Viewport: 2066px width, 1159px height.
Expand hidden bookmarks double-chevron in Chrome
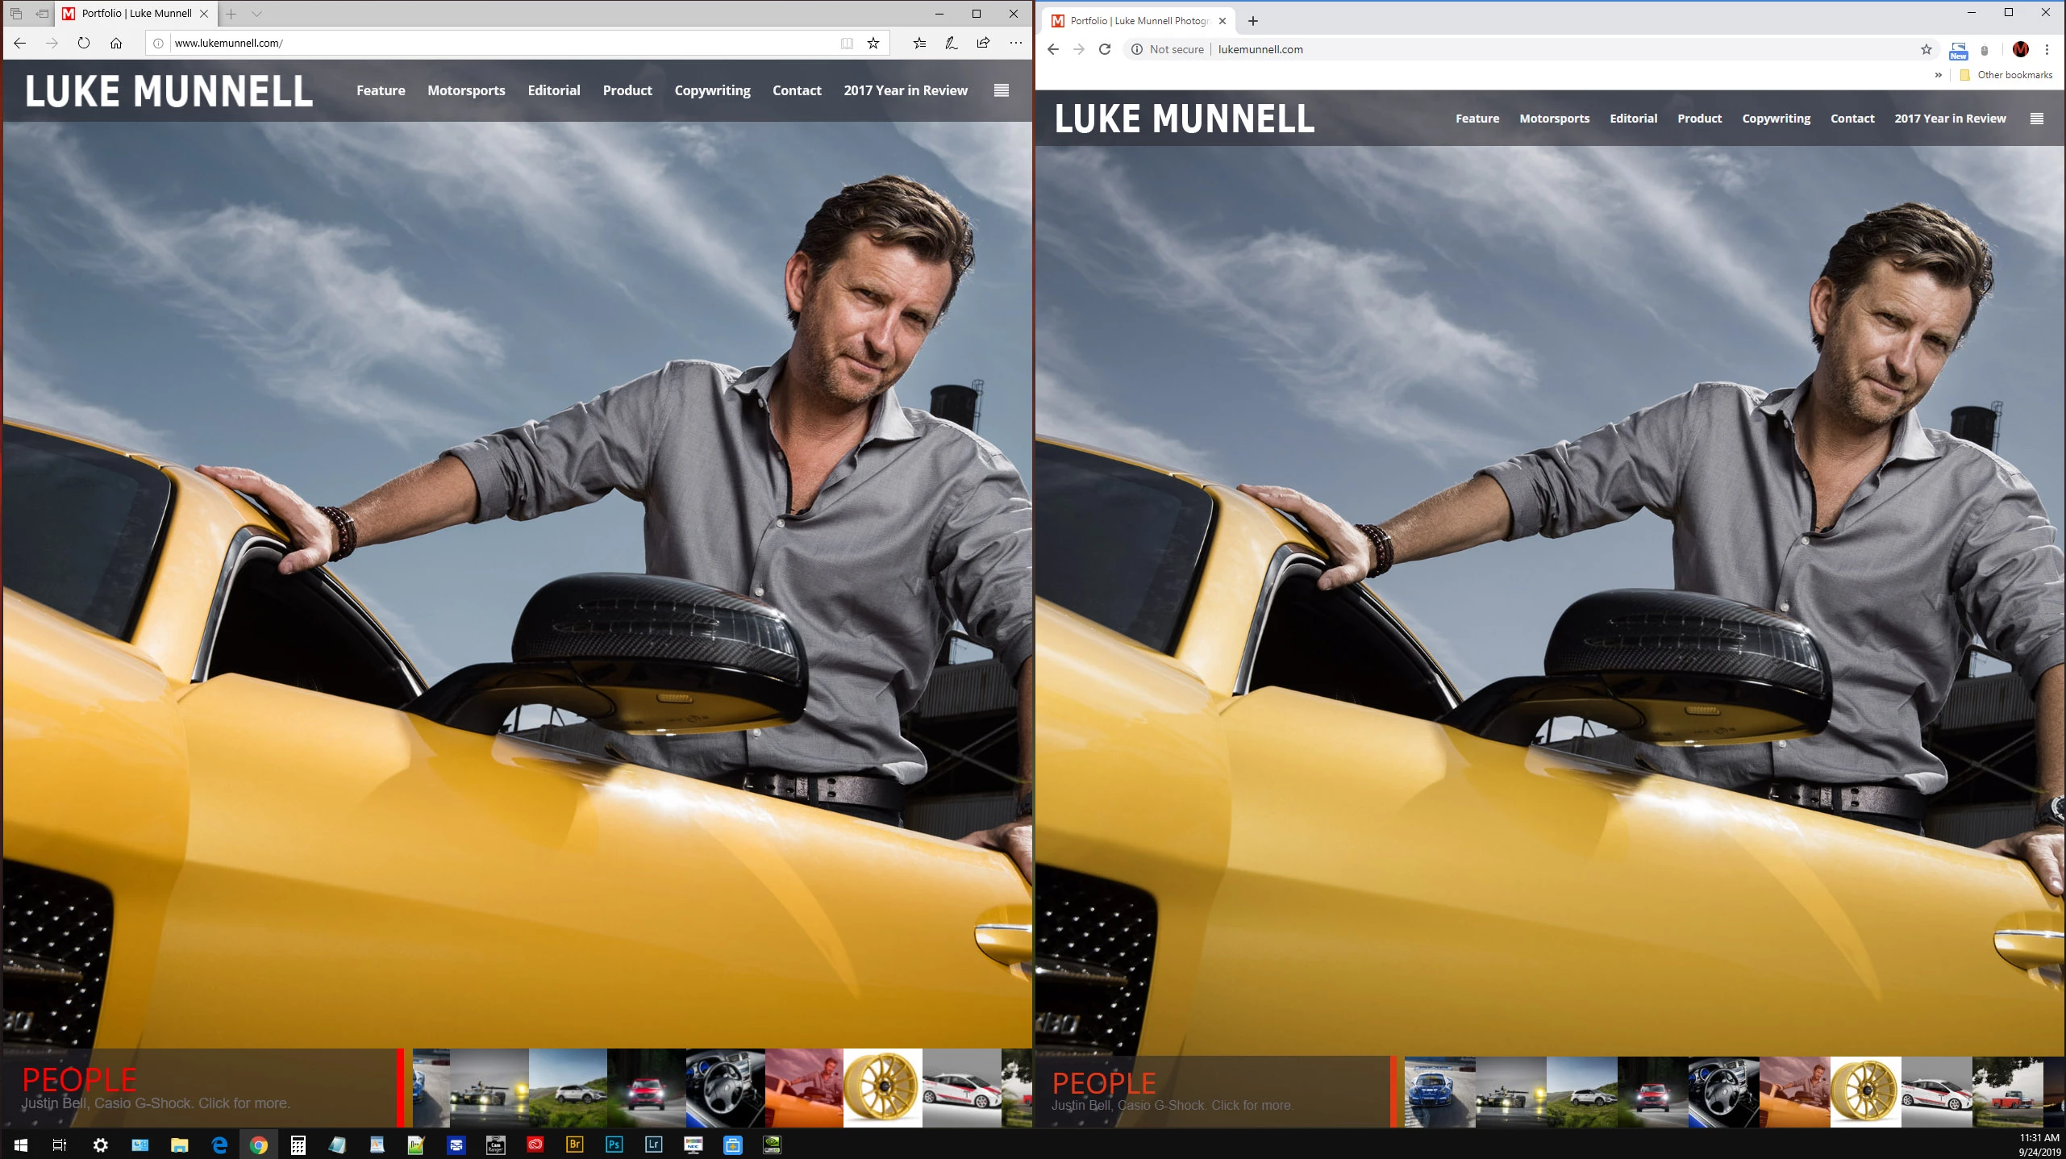(x=1938, y=75)
